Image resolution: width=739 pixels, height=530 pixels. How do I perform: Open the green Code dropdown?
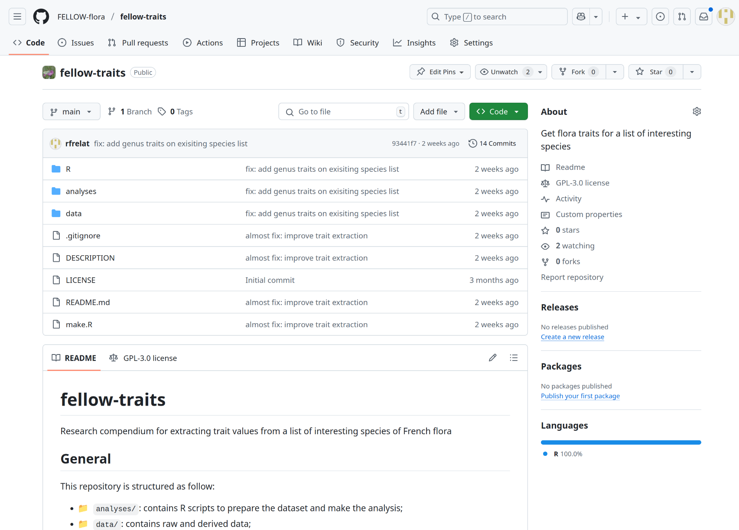[498, 112]
